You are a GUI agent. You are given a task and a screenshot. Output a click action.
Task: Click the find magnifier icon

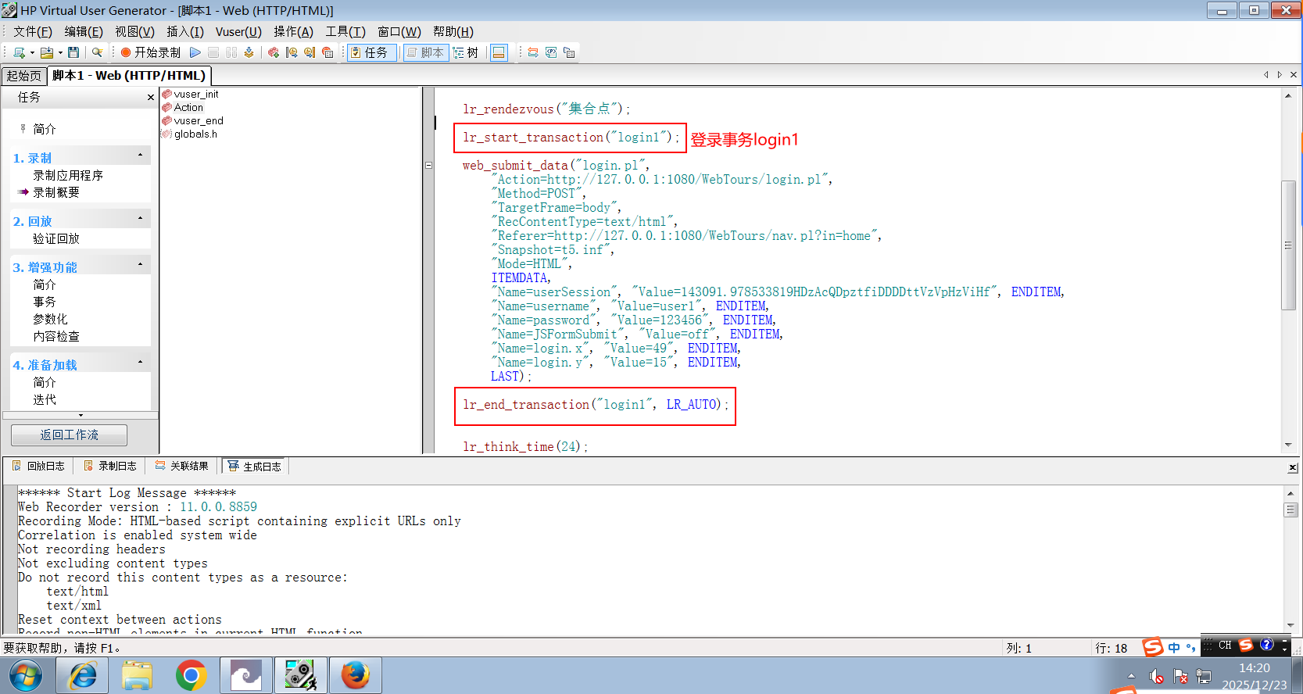click(97, 52)
